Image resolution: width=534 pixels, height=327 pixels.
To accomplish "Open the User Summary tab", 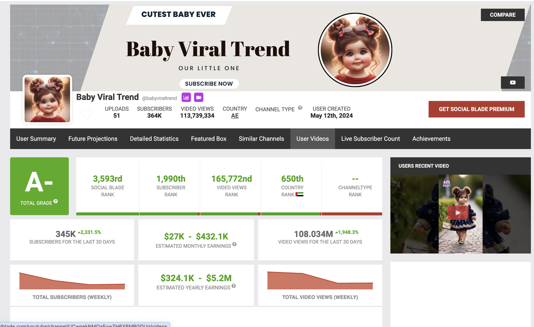I will [x=36, y=139].
